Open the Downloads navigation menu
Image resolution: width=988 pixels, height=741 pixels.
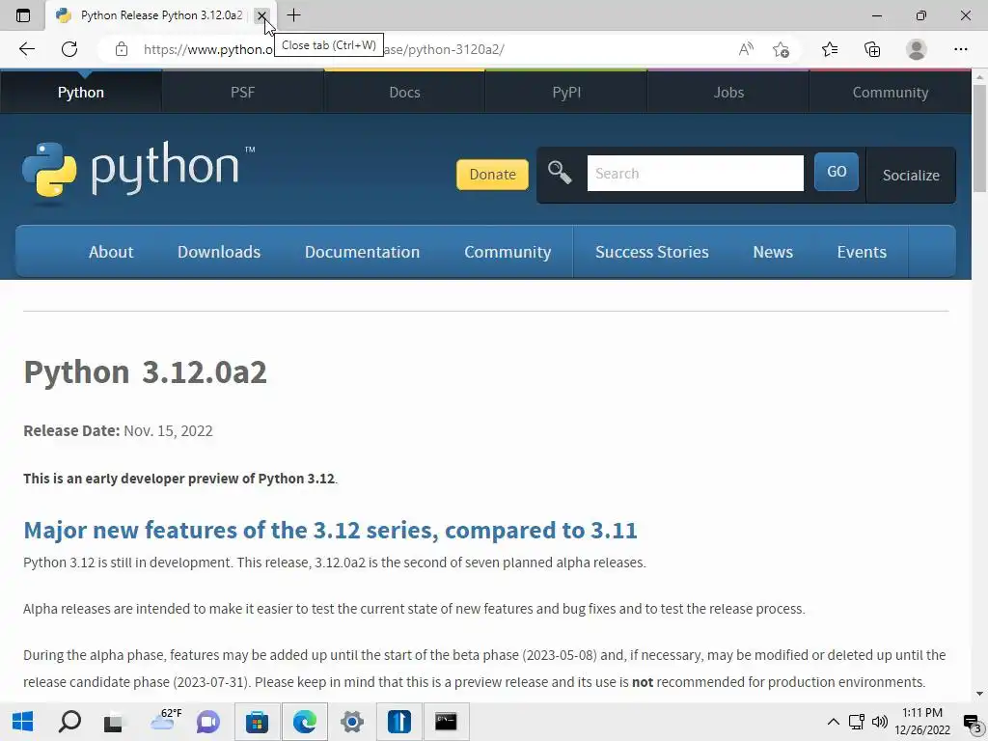[x=219, y=252]
